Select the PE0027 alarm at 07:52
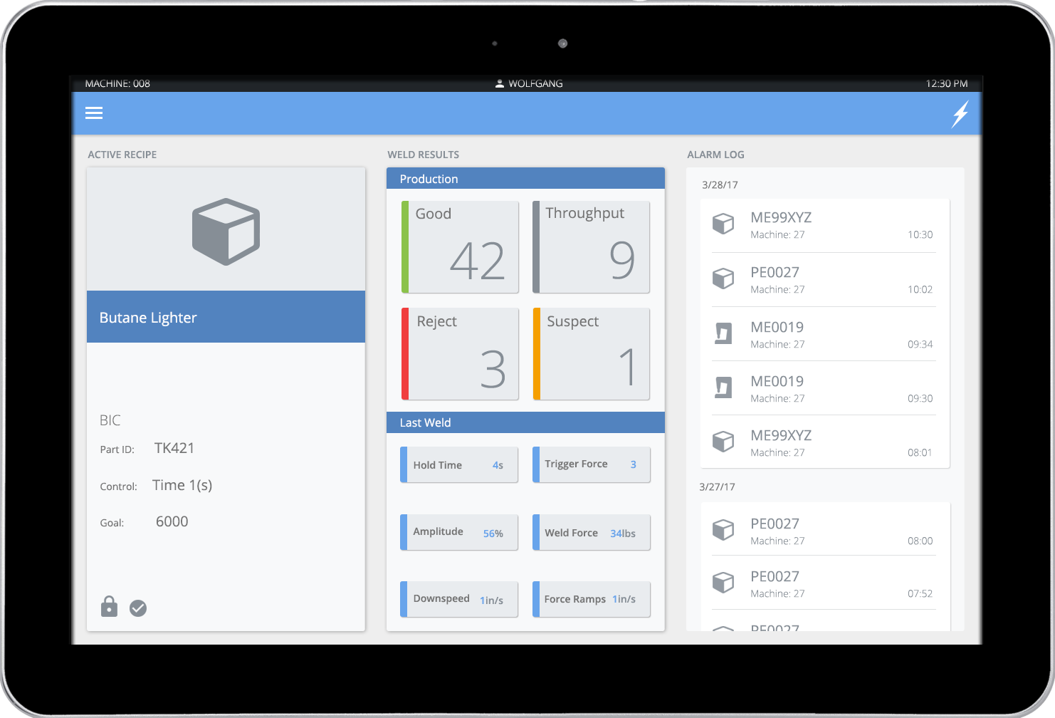The height and width of the screenshot is (718, 1055). pyautogui.click(x=824, y=583)
